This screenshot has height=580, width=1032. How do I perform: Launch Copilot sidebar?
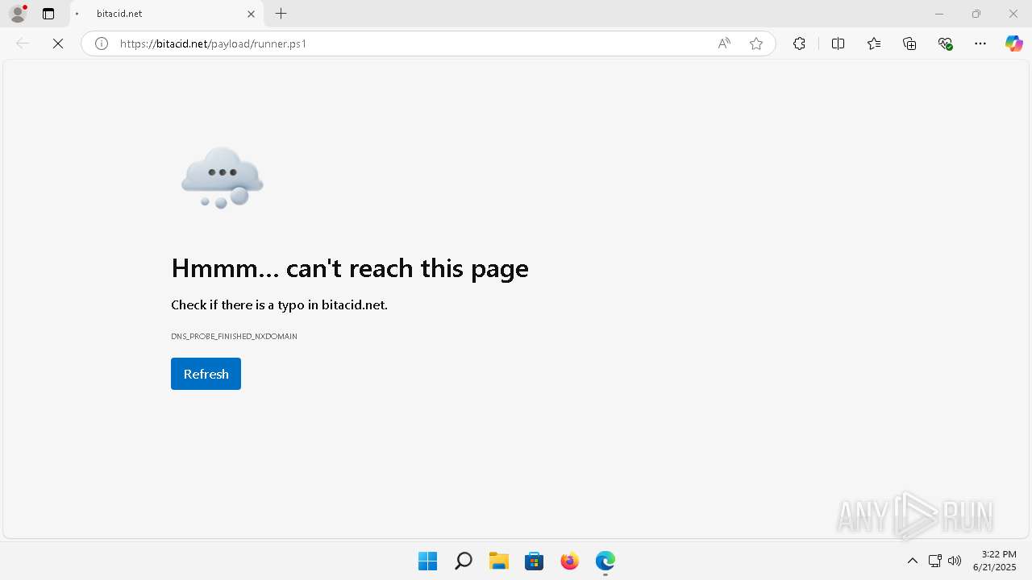pyautogui.click(x=1013, y=43)
